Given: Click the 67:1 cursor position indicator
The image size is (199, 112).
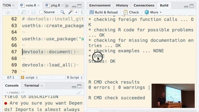Looking at the screenshot, I should click(x=11, y=77).
